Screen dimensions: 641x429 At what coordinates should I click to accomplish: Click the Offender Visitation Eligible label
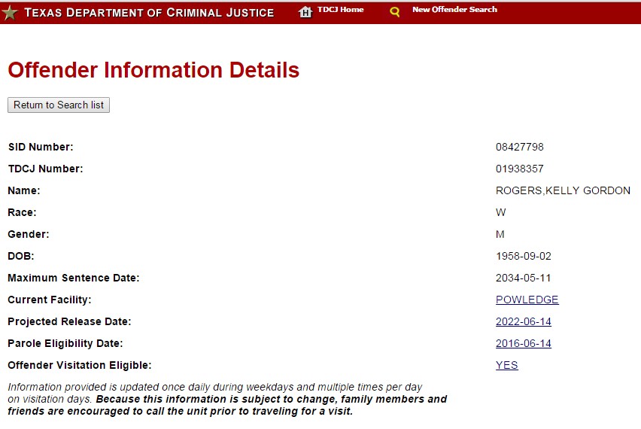tap(80, 365)
